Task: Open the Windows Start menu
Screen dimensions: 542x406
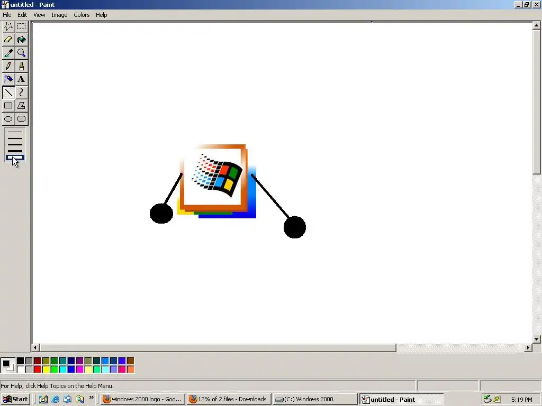Action: click(x=16, y=400)
